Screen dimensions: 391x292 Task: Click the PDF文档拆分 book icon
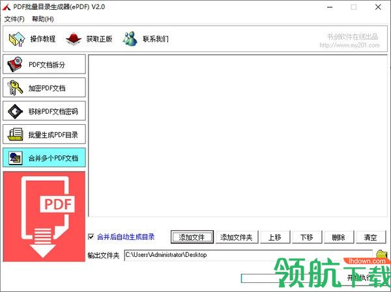pos(15,64)
